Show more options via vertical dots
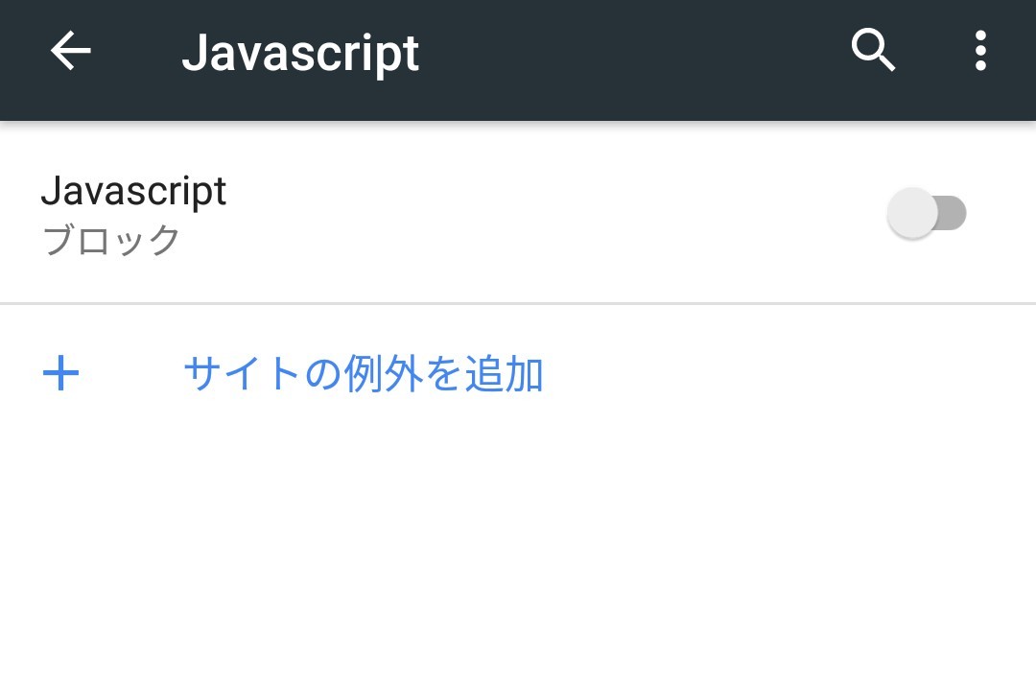The image size is (1036, 683). [979, 51]
